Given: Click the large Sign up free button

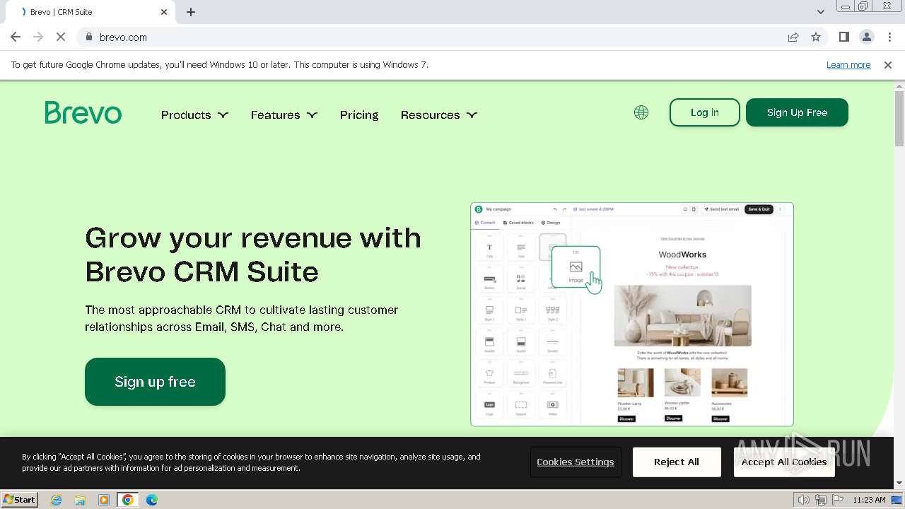Looking at the screenshot, I should tap(155, 382).
